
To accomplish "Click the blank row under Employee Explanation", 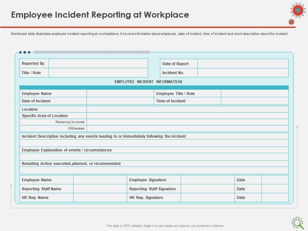I will [154, 157].
